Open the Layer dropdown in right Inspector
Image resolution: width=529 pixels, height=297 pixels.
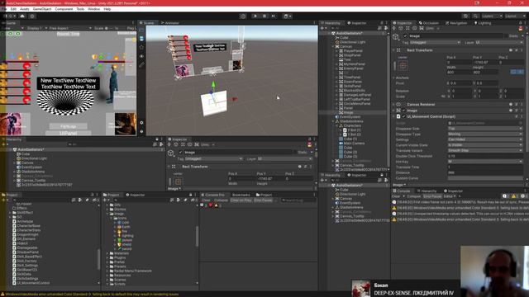(x=499, y=43)
